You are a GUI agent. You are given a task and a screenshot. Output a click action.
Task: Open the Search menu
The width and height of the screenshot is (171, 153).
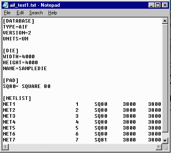36,13
